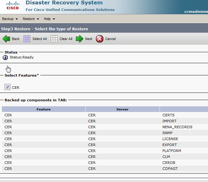
Task: Click the Server column header
Action: click(122, 109)
